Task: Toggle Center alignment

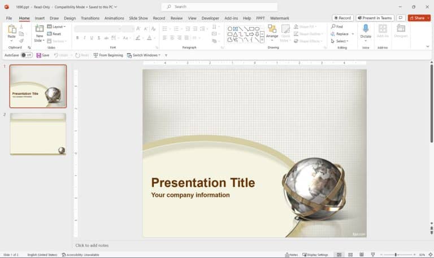Action: pyautogui.click(x=172, y=38)
